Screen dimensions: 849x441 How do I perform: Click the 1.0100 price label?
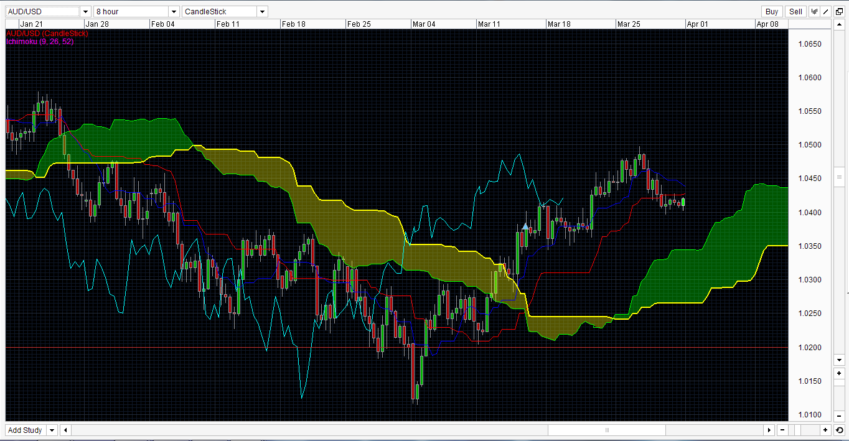point(810,415)
